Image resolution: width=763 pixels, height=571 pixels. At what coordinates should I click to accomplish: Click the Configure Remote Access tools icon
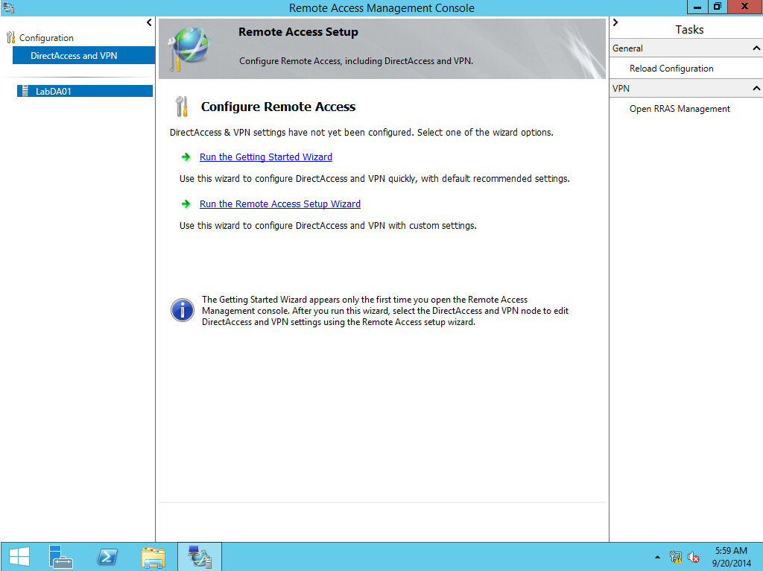point(182,107)
